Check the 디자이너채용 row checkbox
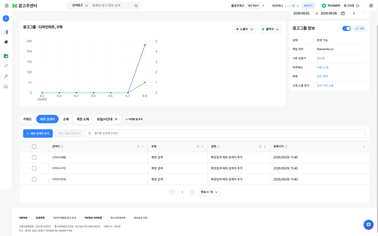378x236 pixels. point(34,157)
